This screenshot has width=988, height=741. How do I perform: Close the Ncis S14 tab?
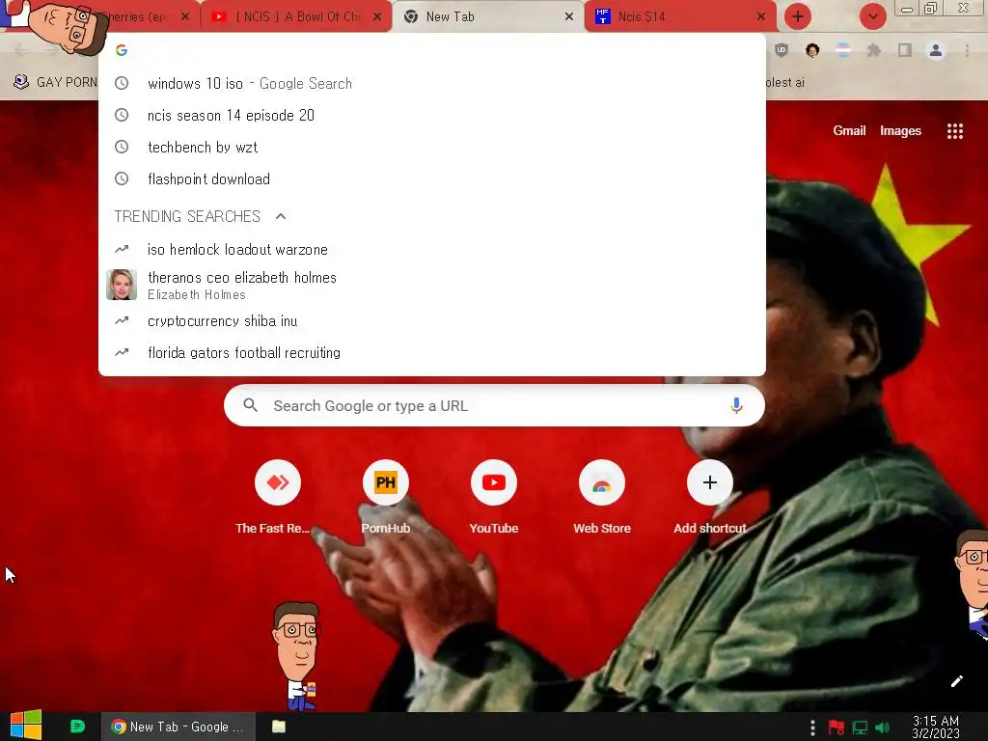click(761, 17)
